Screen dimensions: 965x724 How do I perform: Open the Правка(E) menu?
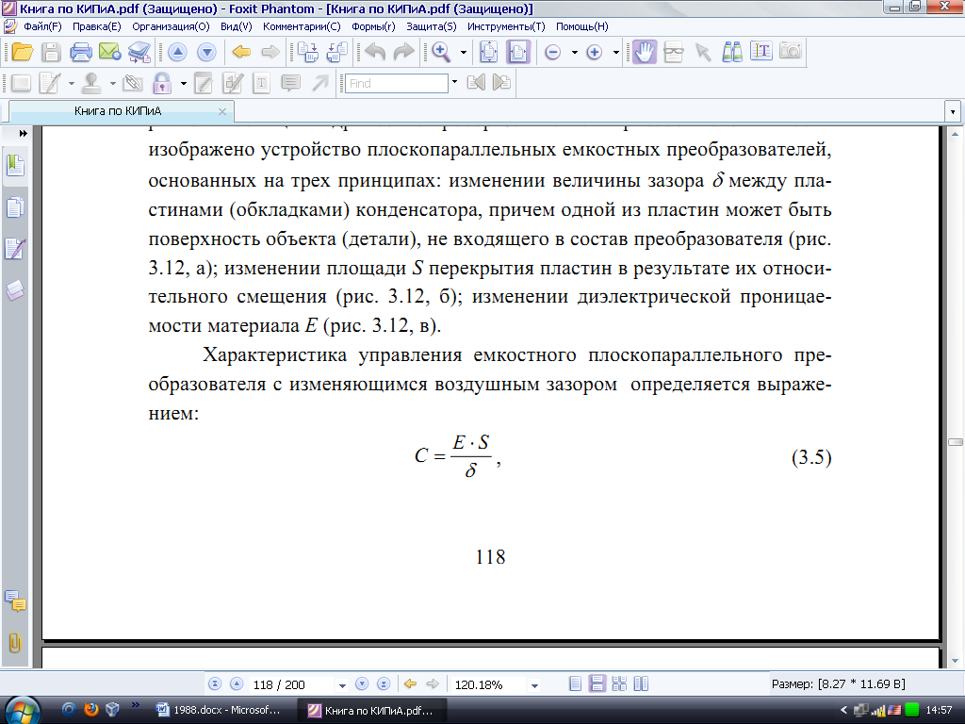pos(97,26)
